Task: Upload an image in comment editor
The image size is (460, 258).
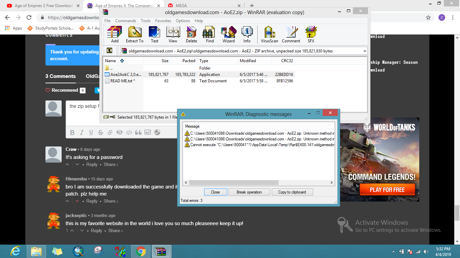Action: [x=147, y=133]
